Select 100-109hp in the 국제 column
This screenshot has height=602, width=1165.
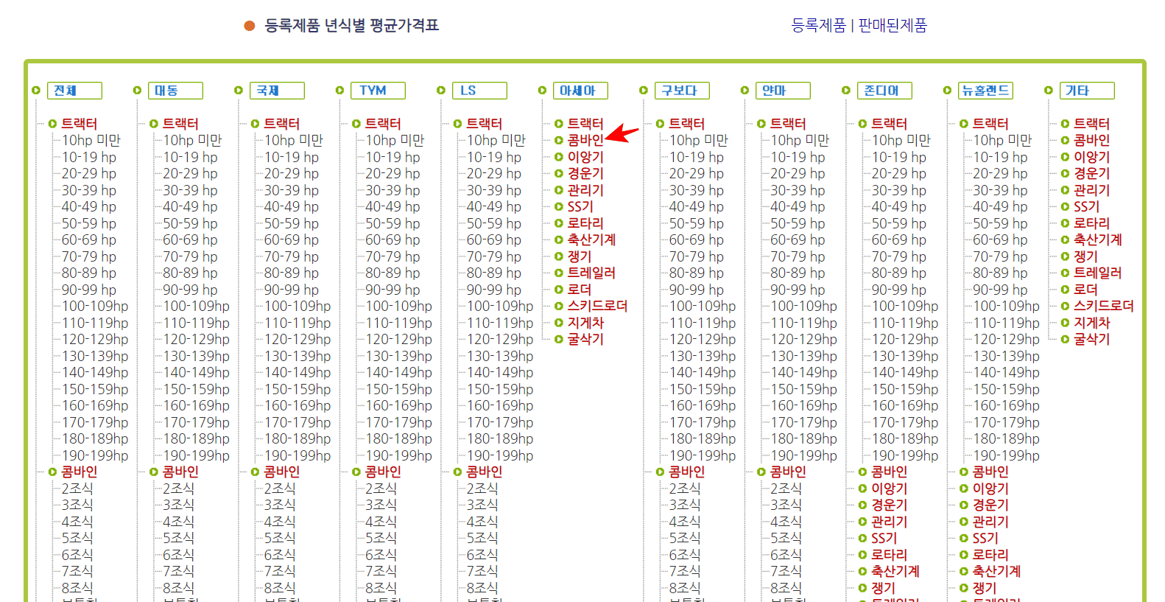tap(298, 306)
